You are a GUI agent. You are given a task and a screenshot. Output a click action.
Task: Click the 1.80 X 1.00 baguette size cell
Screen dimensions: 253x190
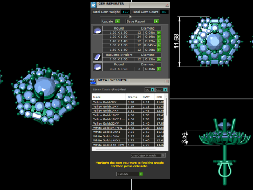tap(119, 59)
